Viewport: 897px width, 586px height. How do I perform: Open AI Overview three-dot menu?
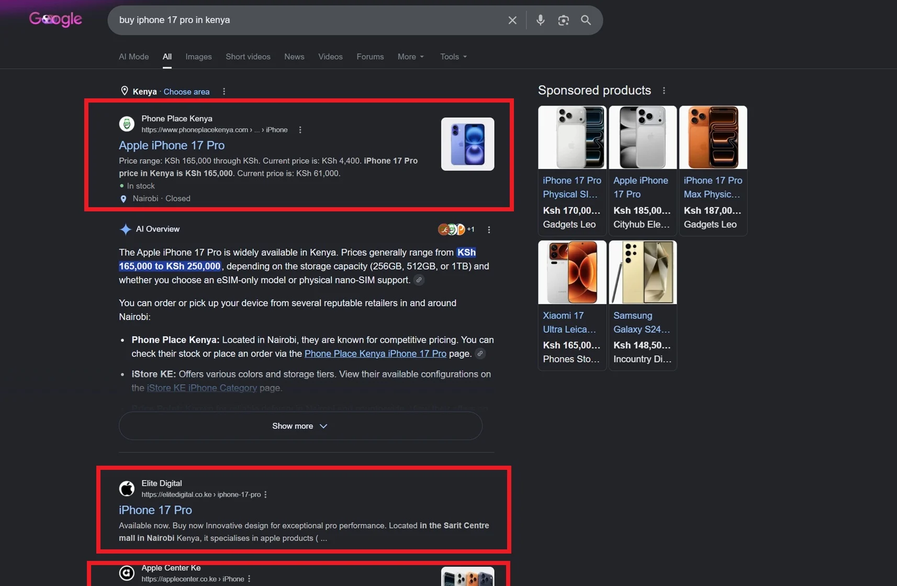point(489,230)
